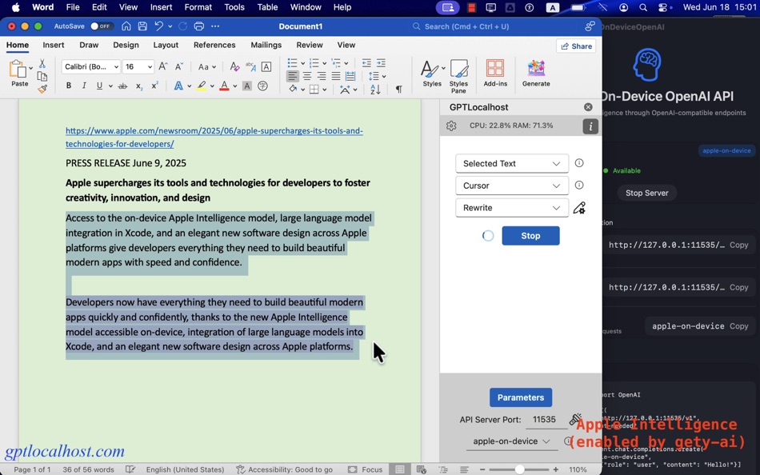Apply Underline formatting
The height and width of the screenshot is (475, 760).
99,86
